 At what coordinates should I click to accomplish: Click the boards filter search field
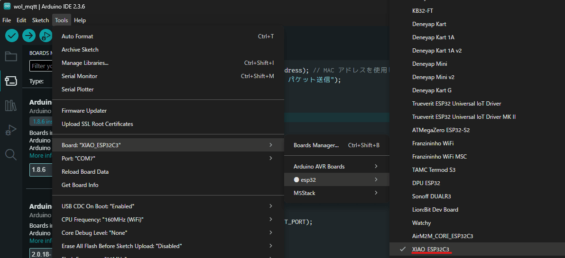41,66
